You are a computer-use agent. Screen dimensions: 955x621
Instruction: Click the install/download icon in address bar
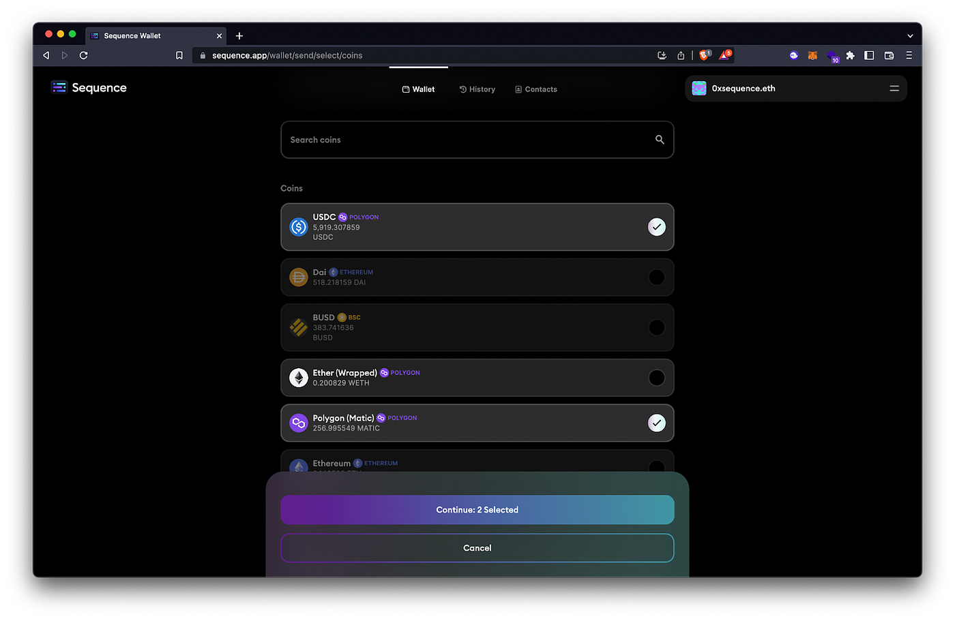(x=662, y=55)
